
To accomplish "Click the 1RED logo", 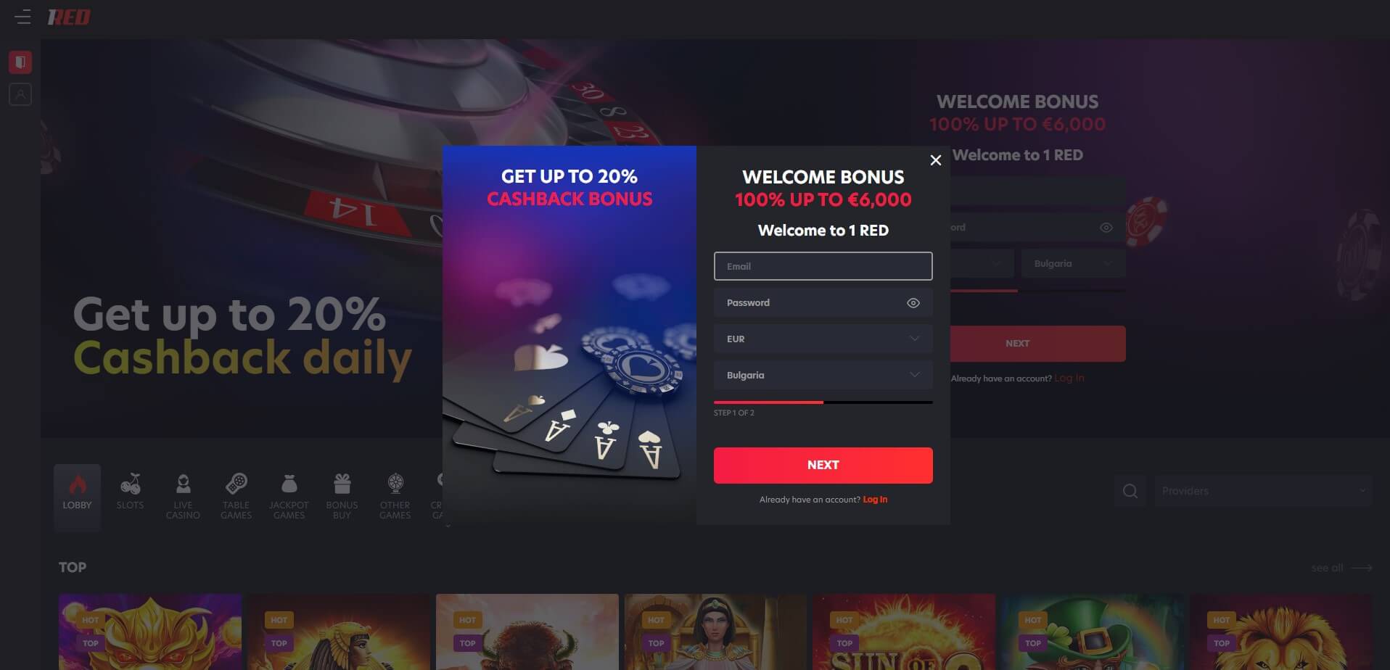I will click(x=69, y=17).
